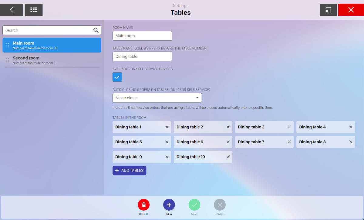This screenshot has height=220, width=364.
Task: Select Second room in the room list
Action: click(52, 60)
